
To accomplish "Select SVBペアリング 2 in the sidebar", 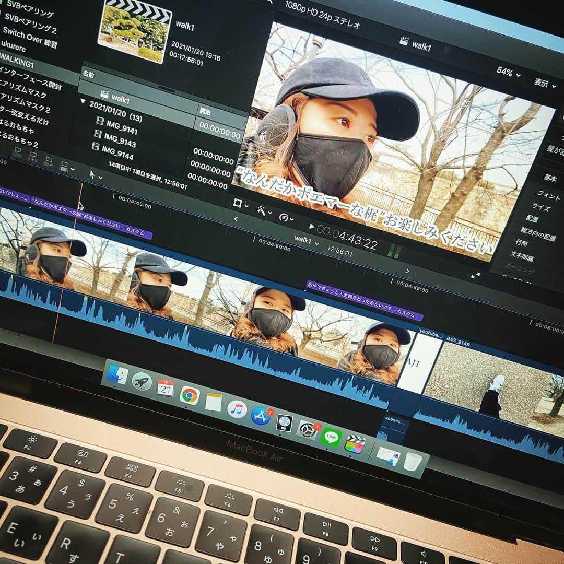I will [31, 23].
